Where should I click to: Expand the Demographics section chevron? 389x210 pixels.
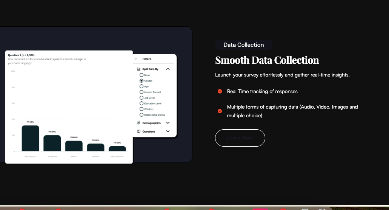[x=168, y=123]
